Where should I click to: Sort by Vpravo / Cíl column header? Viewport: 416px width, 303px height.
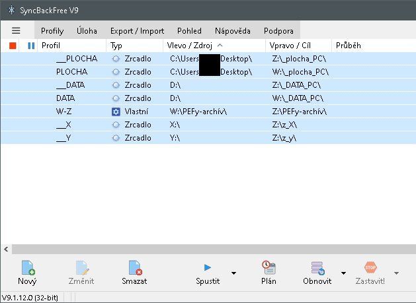[298, 46]
